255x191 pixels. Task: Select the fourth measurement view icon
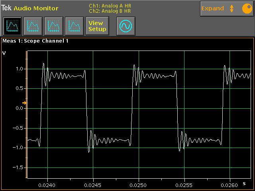point(75,26)
